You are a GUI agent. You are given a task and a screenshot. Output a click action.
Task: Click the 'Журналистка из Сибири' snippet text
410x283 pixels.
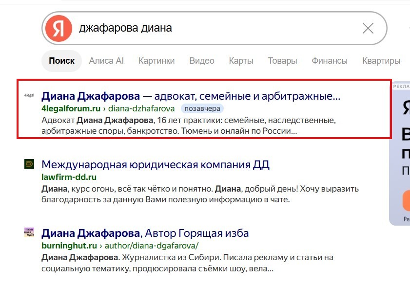[x=187, y=263]
